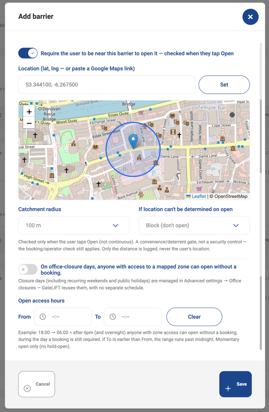The height and width of the screenshot is (412, 269).
Task: Click the 'Open access hours' heading
Action: (41, 300)
